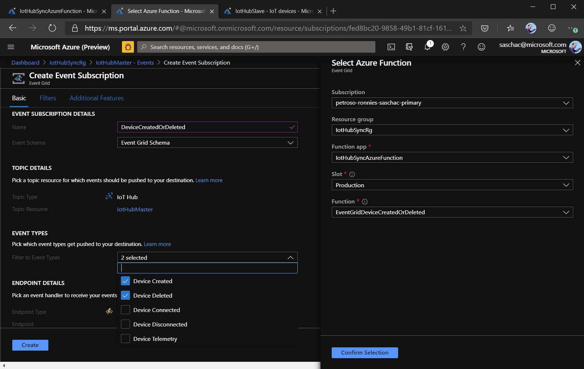Click the site padlock icon in address bar

point(75,28)
